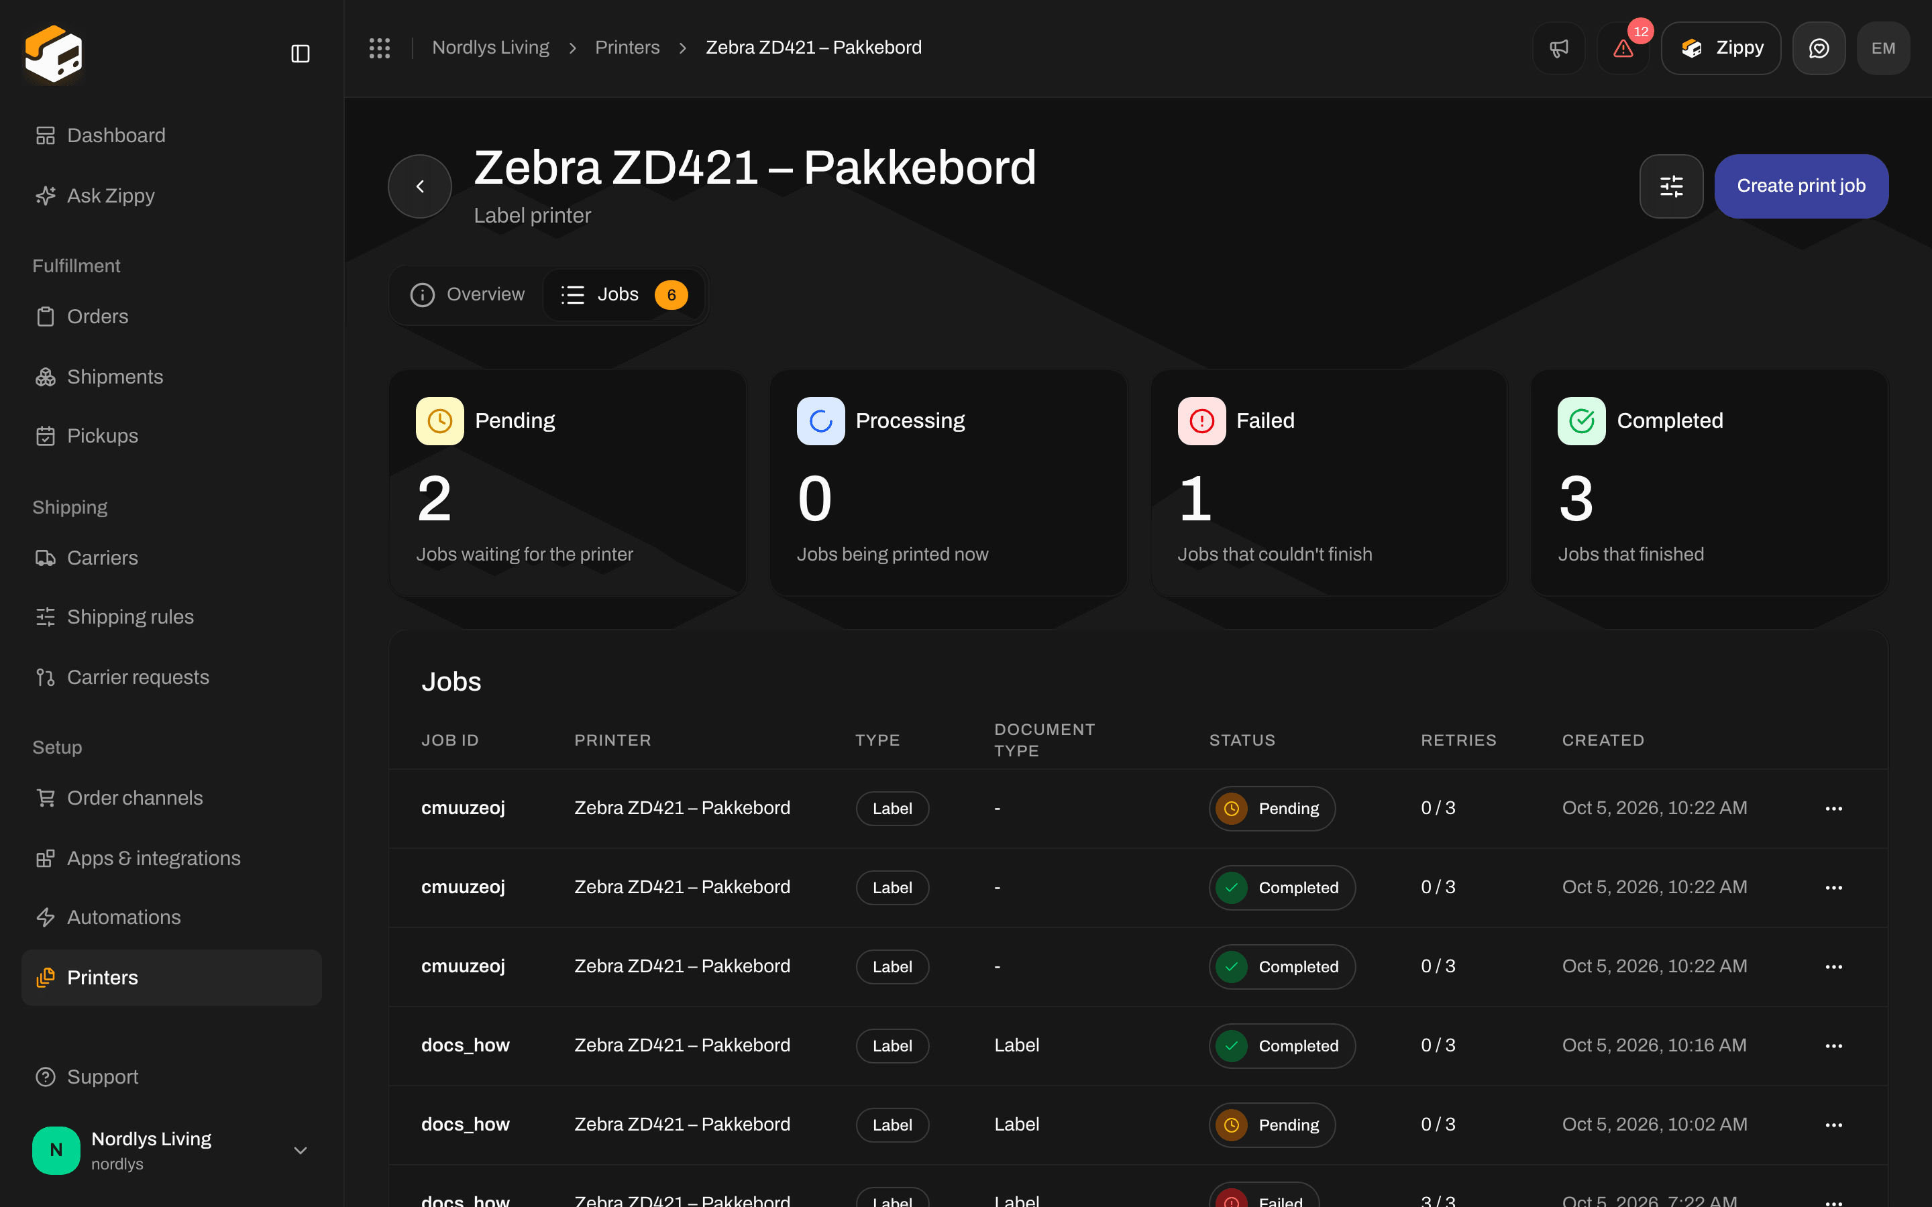This screenshot has width=1932, height=1207.
Task: Click Pending status badge of 10:02 AM job
Action: (x=1272, y=1125)
